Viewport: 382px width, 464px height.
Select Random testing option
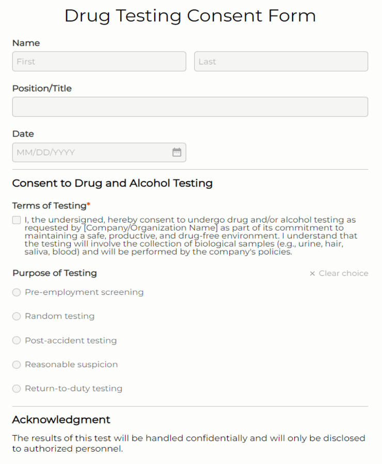click(16, 316)
